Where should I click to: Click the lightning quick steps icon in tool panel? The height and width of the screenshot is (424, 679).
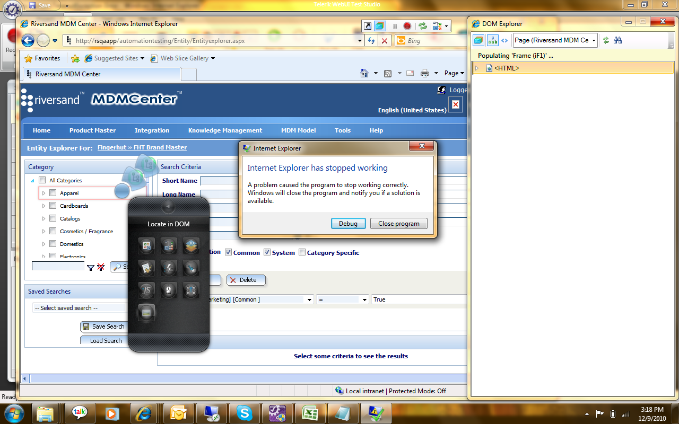pos(169,268)
